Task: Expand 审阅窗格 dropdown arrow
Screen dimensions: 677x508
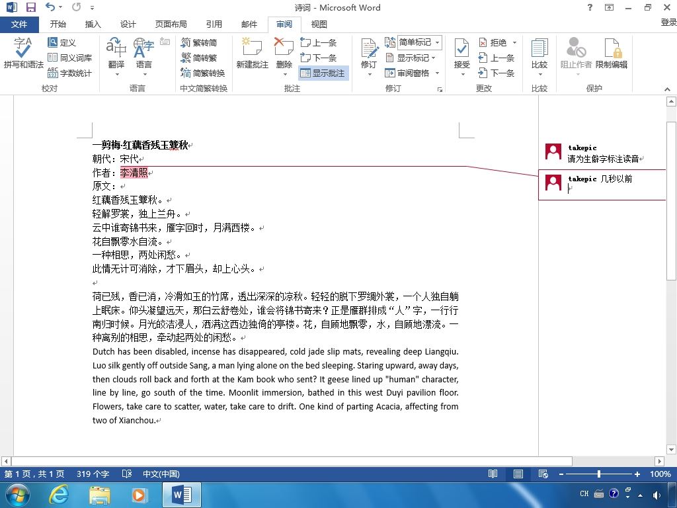Action: [x=437, y=73]
